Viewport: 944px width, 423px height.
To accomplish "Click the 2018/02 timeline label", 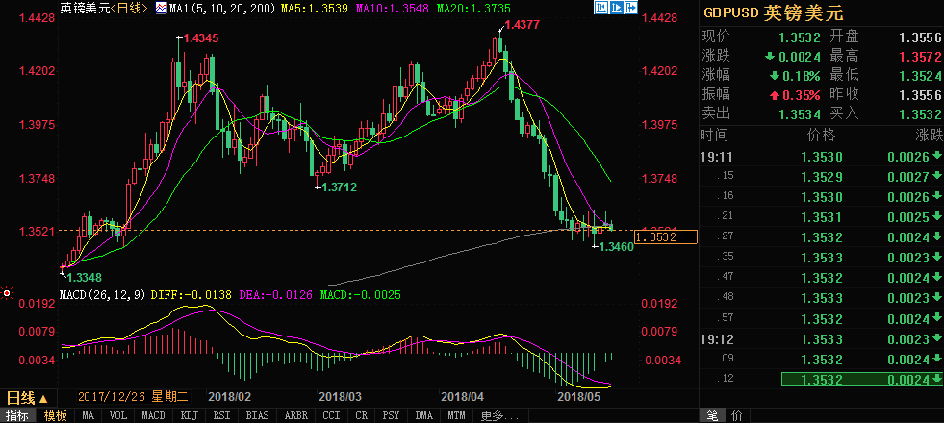I will coord(229,398).
